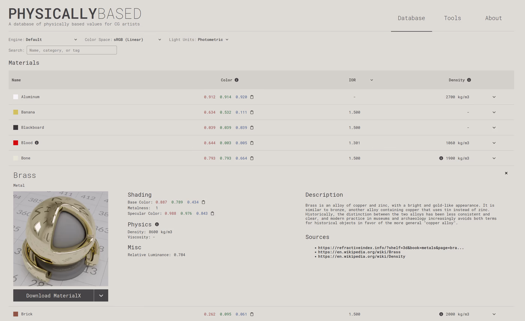Image resolution: width=525 pixels, height=321 pixels.
Task: Select the Bone material name
Action: coord(26,158)
